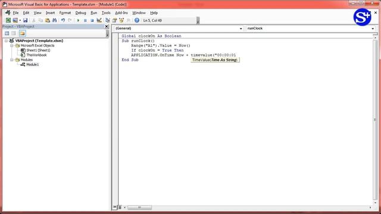Click the Full Module View button
Image resolution: width=381 pixels, height=214 pixels.
click(x=120, y=207)
